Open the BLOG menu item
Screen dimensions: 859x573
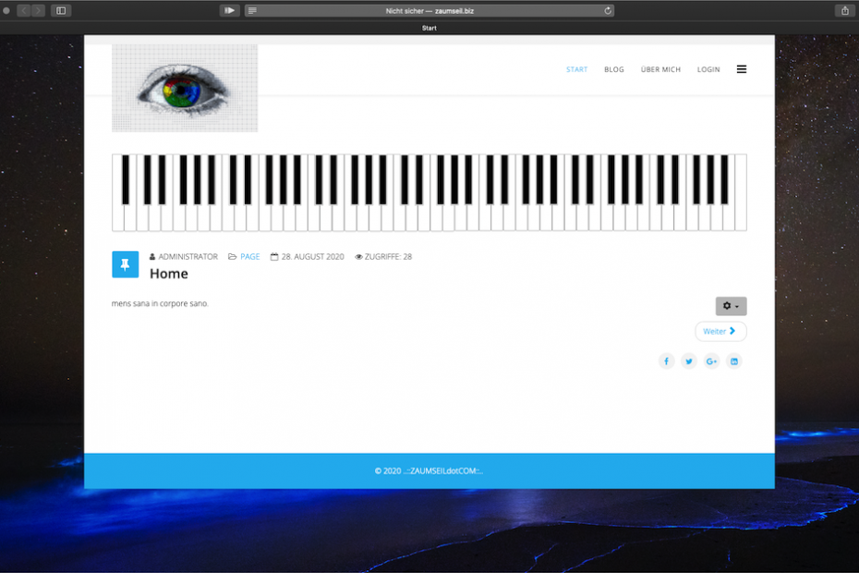click(614, 69)
